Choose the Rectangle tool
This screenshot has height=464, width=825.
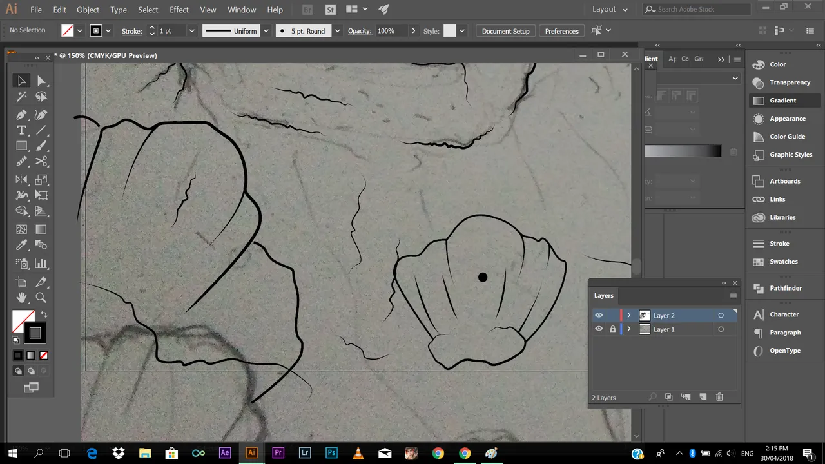point(21,146)
